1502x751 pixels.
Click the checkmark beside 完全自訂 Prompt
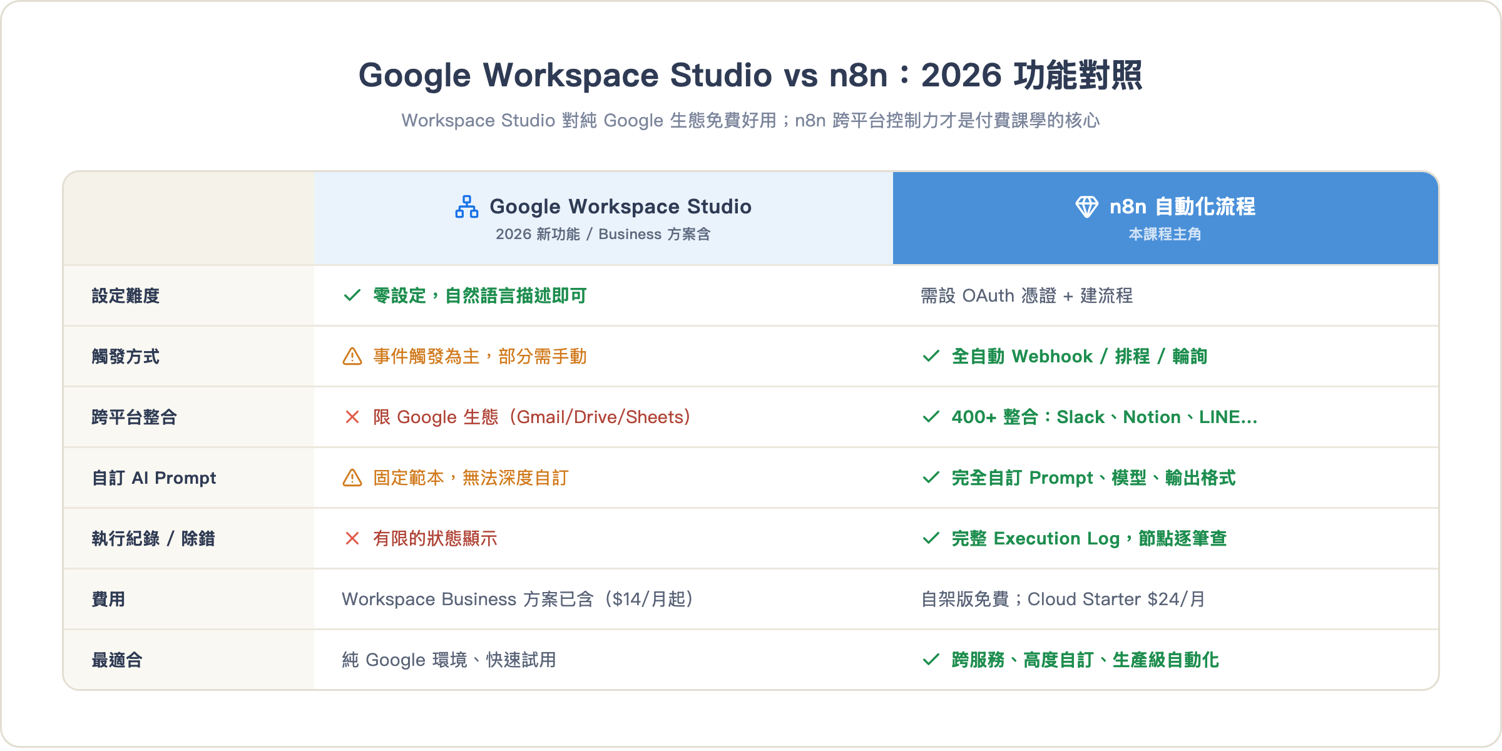coord(931,478)
